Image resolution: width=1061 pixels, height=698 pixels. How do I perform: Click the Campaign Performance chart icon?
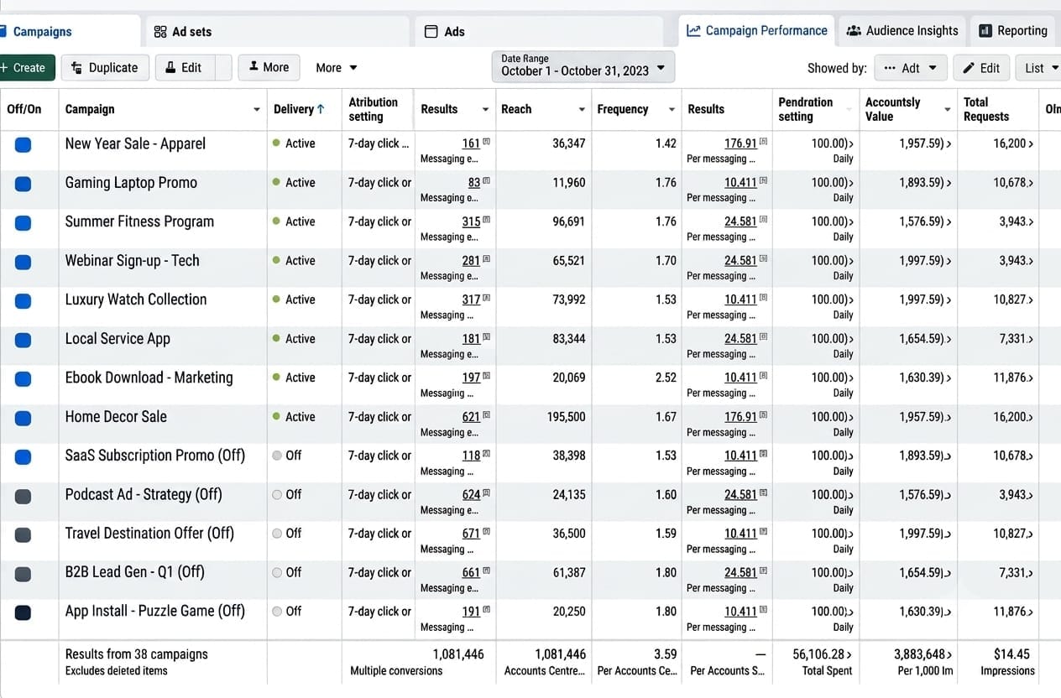[693, 31]
